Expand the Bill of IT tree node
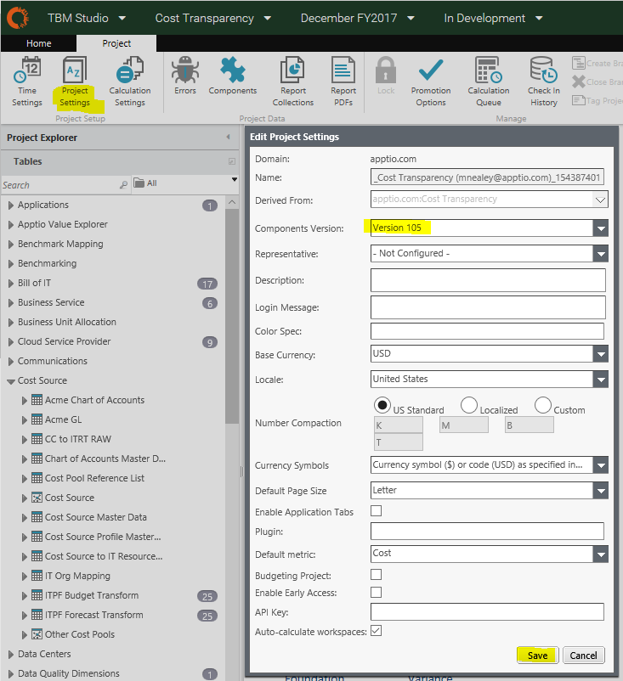 (11, 283)
